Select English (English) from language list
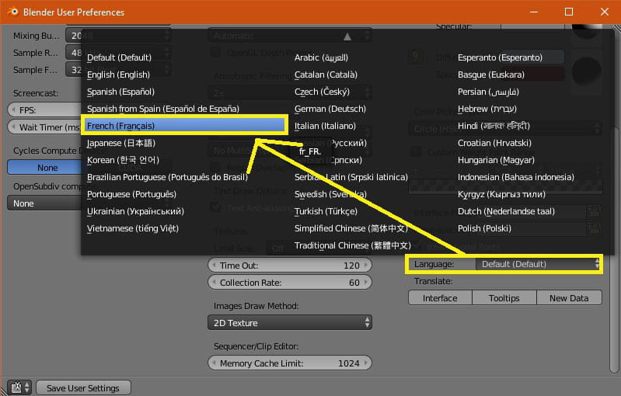Screen dimensions: 621x396 (118, 75)
